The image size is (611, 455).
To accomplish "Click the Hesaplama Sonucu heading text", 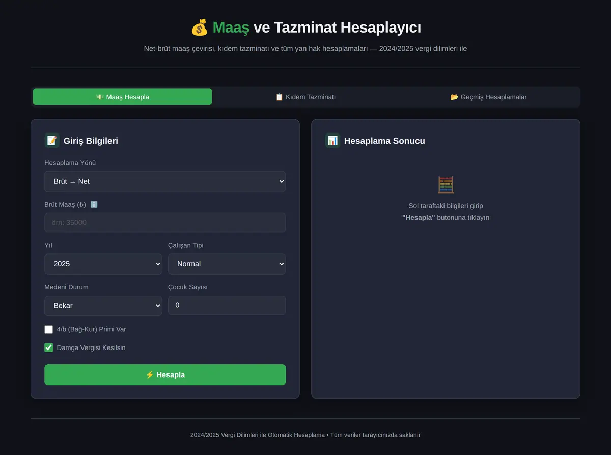I will pos(384,141).
